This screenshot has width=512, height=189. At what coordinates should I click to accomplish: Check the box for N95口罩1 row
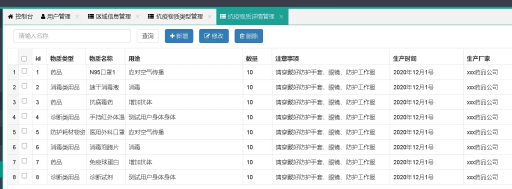pyautogui.click(x=24, y=71)
